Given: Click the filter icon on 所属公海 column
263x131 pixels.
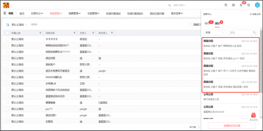Looking at the screenshot, I should tap(40, 33).
